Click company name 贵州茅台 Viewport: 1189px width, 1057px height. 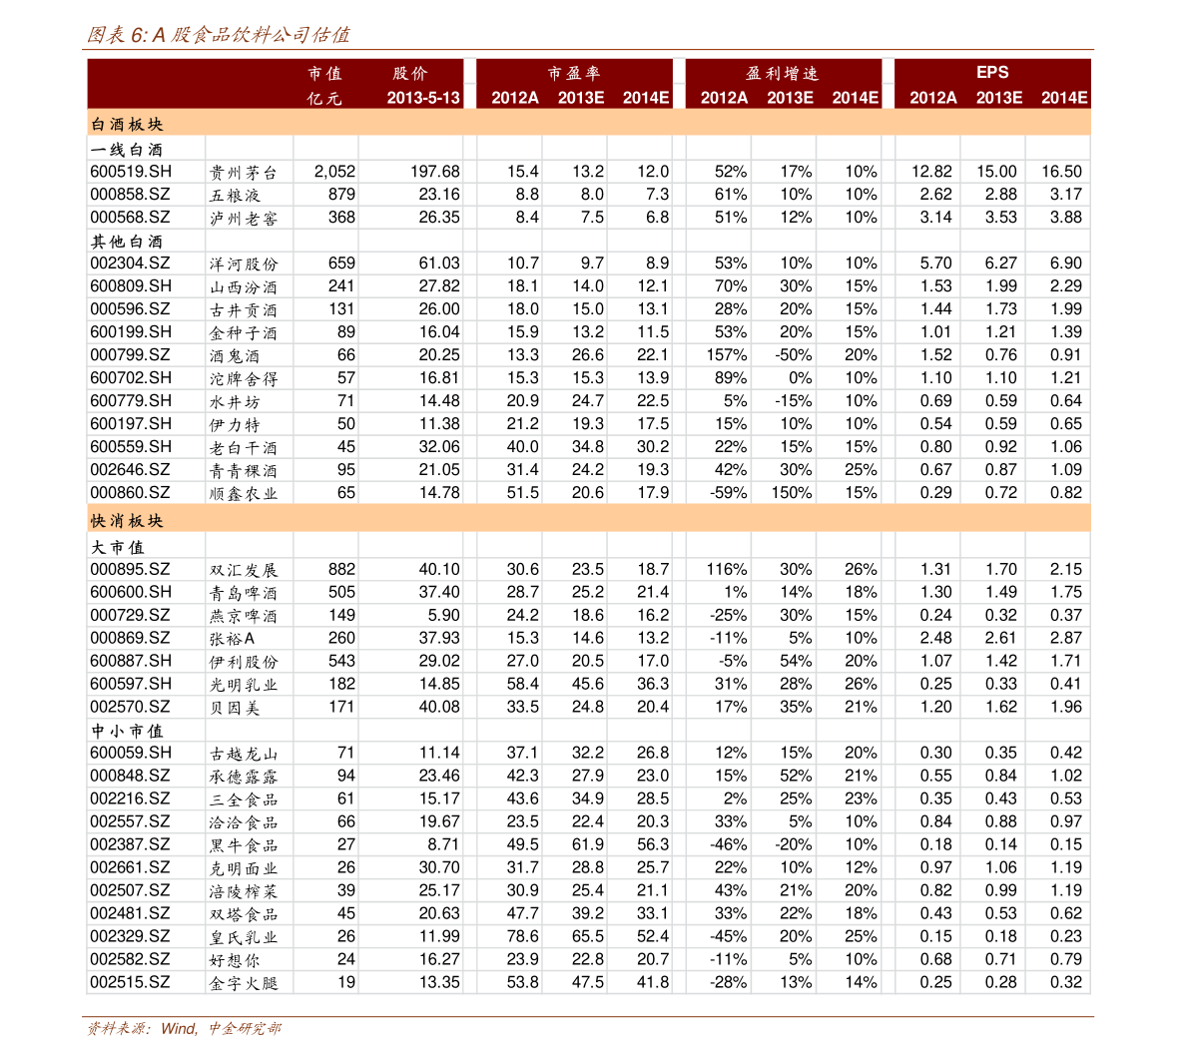pos(244,173)
